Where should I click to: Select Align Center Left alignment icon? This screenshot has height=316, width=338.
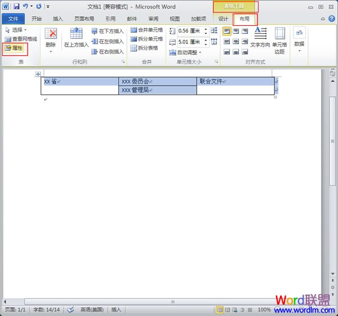[x=226, y=41]
